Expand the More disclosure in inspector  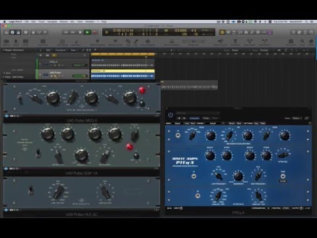(x=5, y=73)
